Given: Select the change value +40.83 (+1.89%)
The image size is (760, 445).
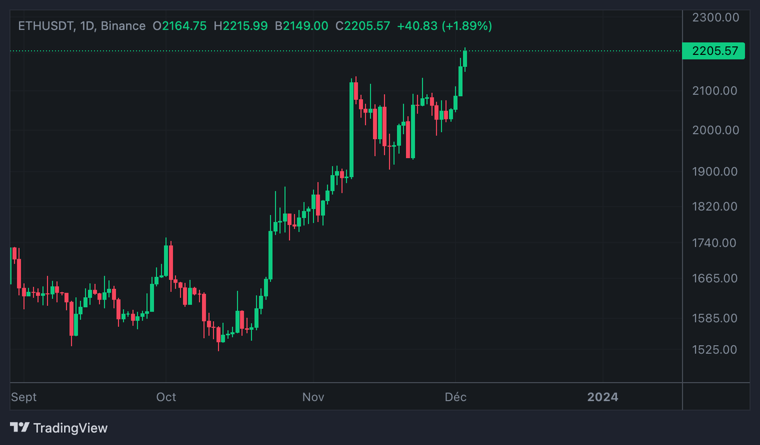Looking at the screenshot, I should [x=444, y=26].
